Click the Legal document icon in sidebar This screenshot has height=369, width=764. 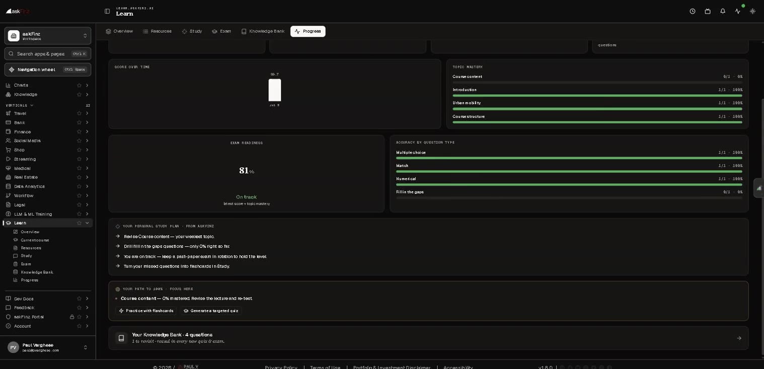(8, 205)
